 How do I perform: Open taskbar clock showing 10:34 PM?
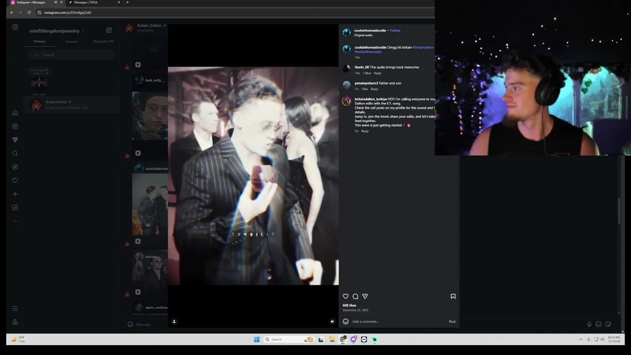pos(614,339)
